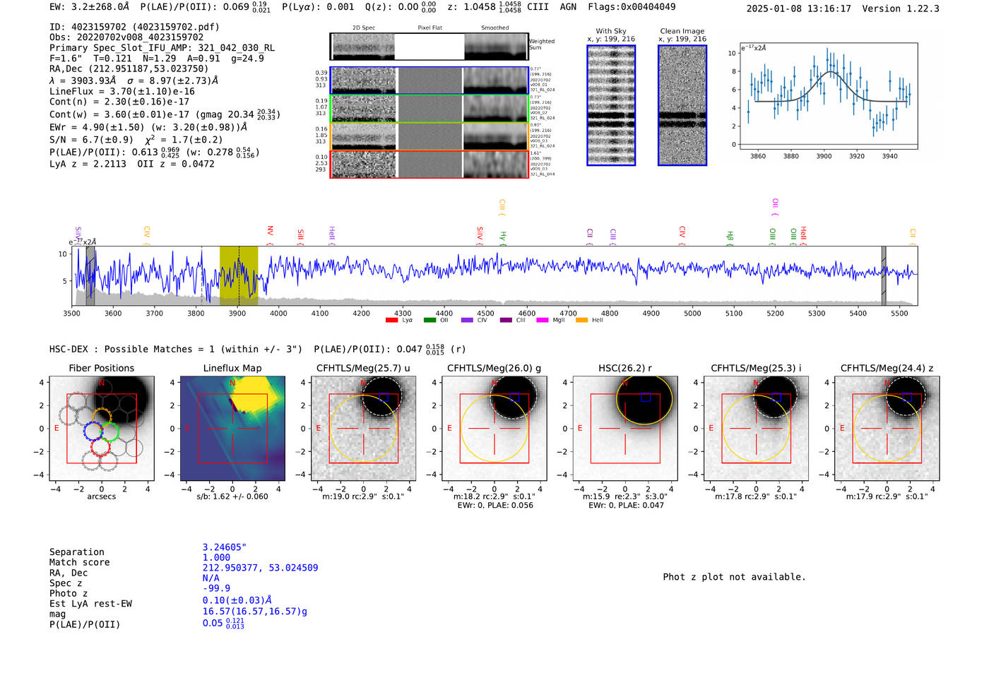Click the With Sky cutout image
Viewport: 989px width, 673px height.
[x=611, y=105]
